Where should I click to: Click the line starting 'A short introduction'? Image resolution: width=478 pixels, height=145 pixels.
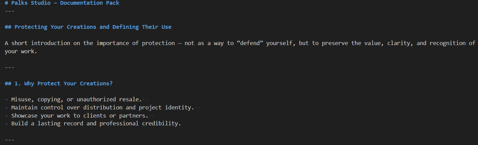(102, 43)
